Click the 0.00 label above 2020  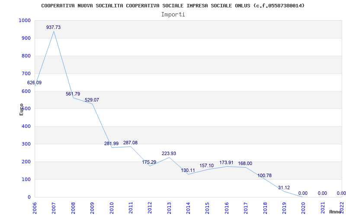coord(303,193)
